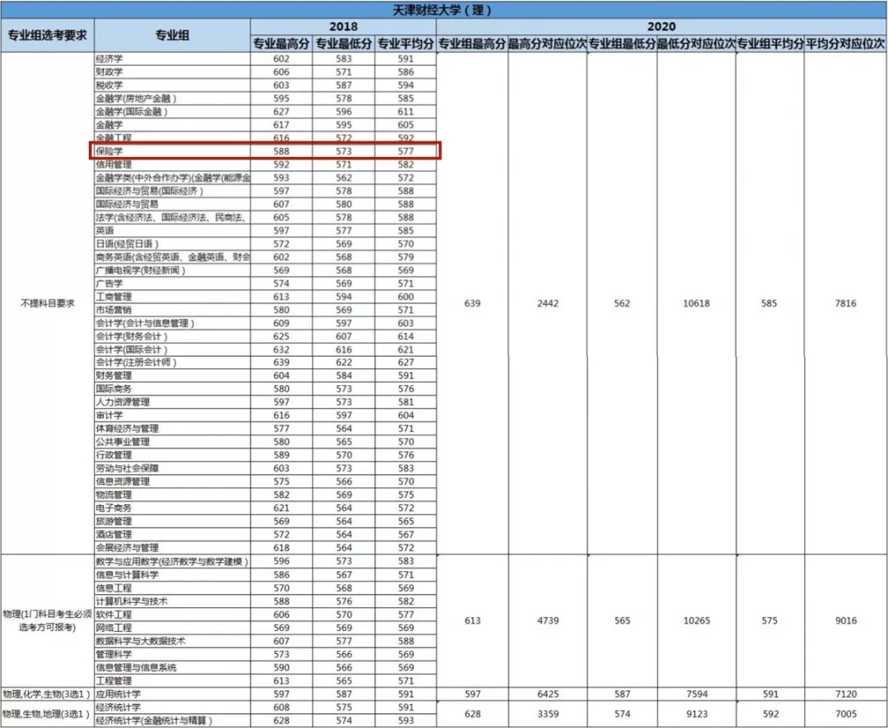
Task: Click the '专业组最高分' column header
Action: tap(472, 44)
